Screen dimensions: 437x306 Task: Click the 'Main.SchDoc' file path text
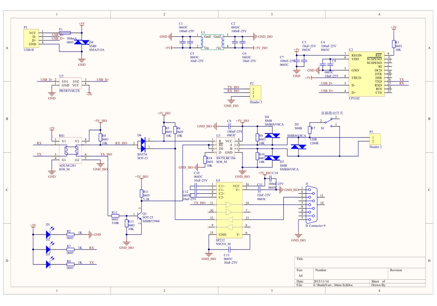(333, 285)
